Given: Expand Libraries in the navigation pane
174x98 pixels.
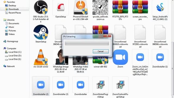Looking at the screenshot, I should [11, 20].
